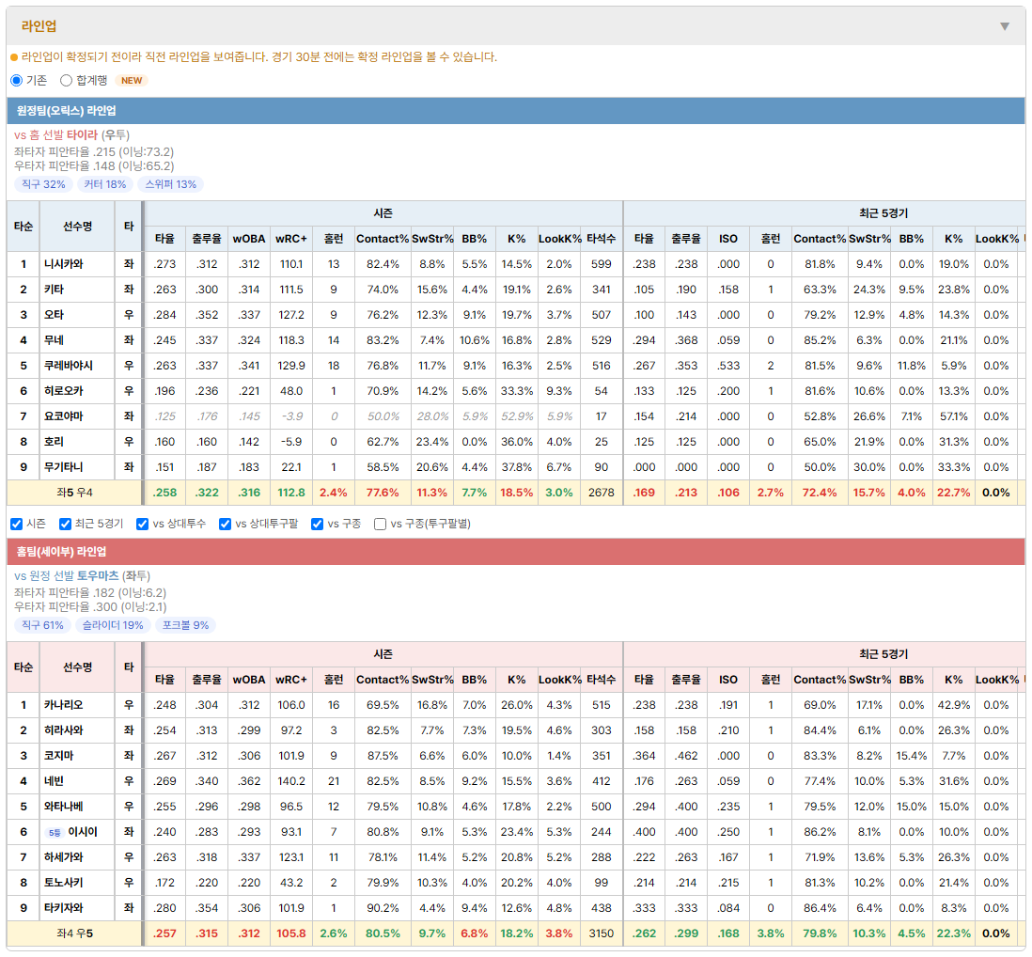The width and height of the screenshot is (1032, 957).
Task: Select player 카나리오 in home lineup
Action: 64,705
